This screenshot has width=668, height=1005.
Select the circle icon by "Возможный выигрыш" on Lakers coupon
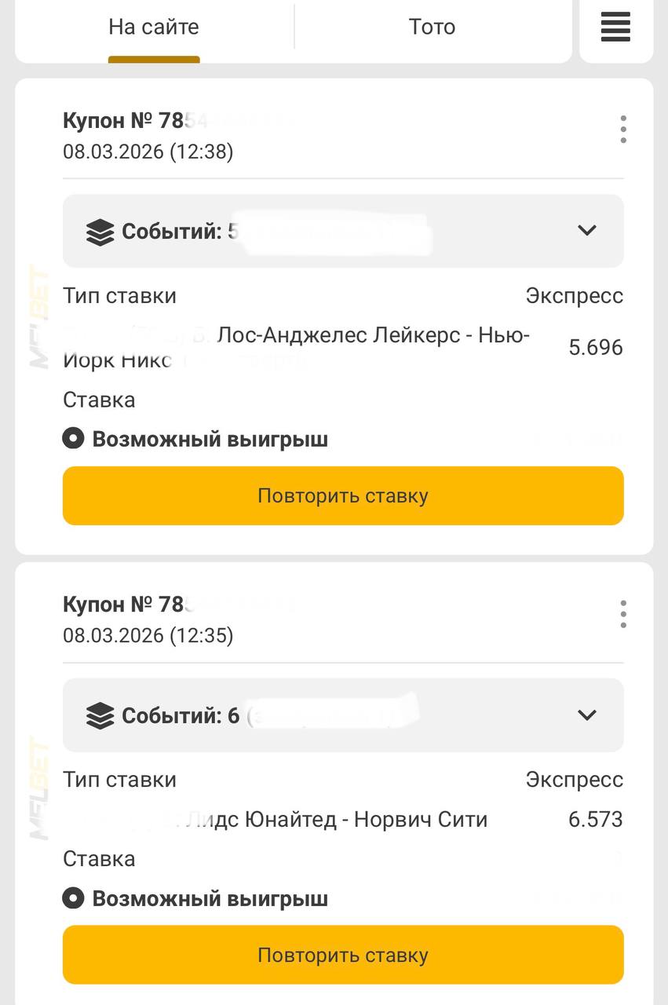tap(73, 439)
